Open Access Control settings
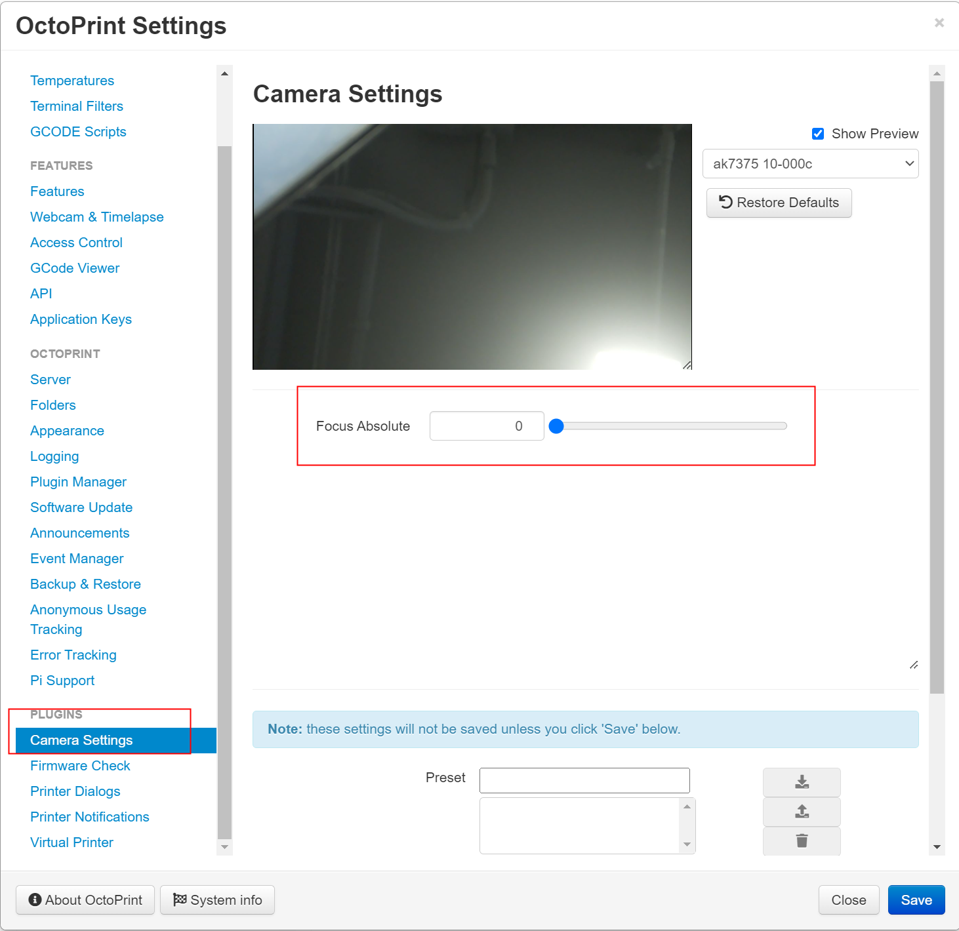The height and width of the screenshot is (931, 959). pos(76,243)
